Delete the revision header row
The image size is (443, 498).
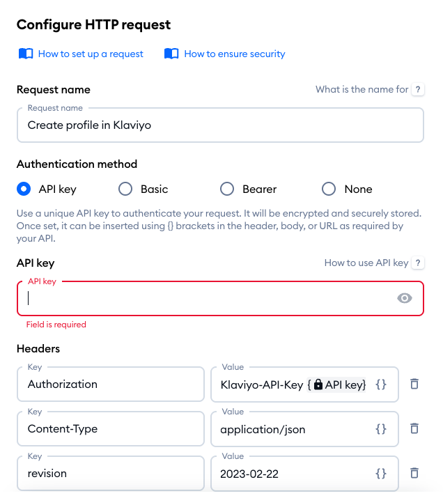pyautogui.click(x=414, y=473)
